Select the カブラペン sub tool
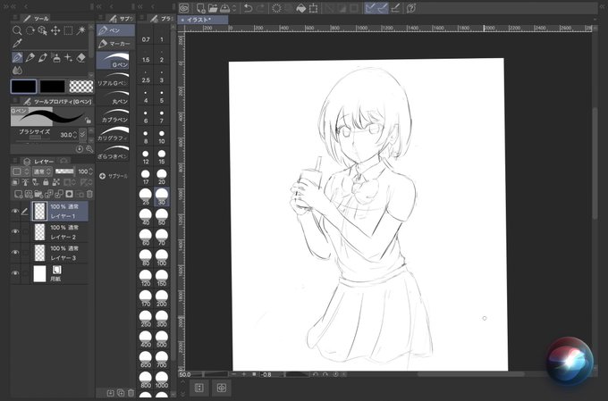Screen dimensions: 608x401 [x=114, y=115]
